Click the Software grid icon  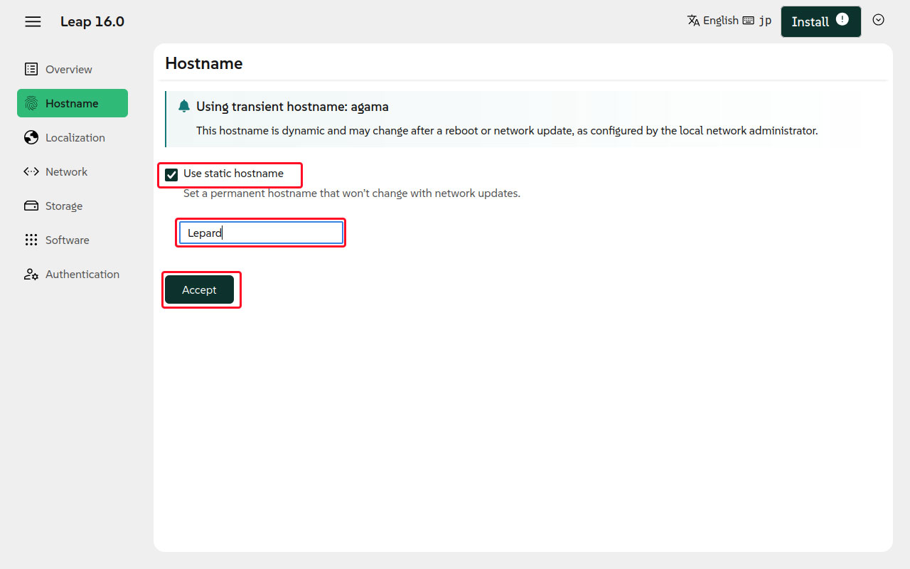pos(31,240)
